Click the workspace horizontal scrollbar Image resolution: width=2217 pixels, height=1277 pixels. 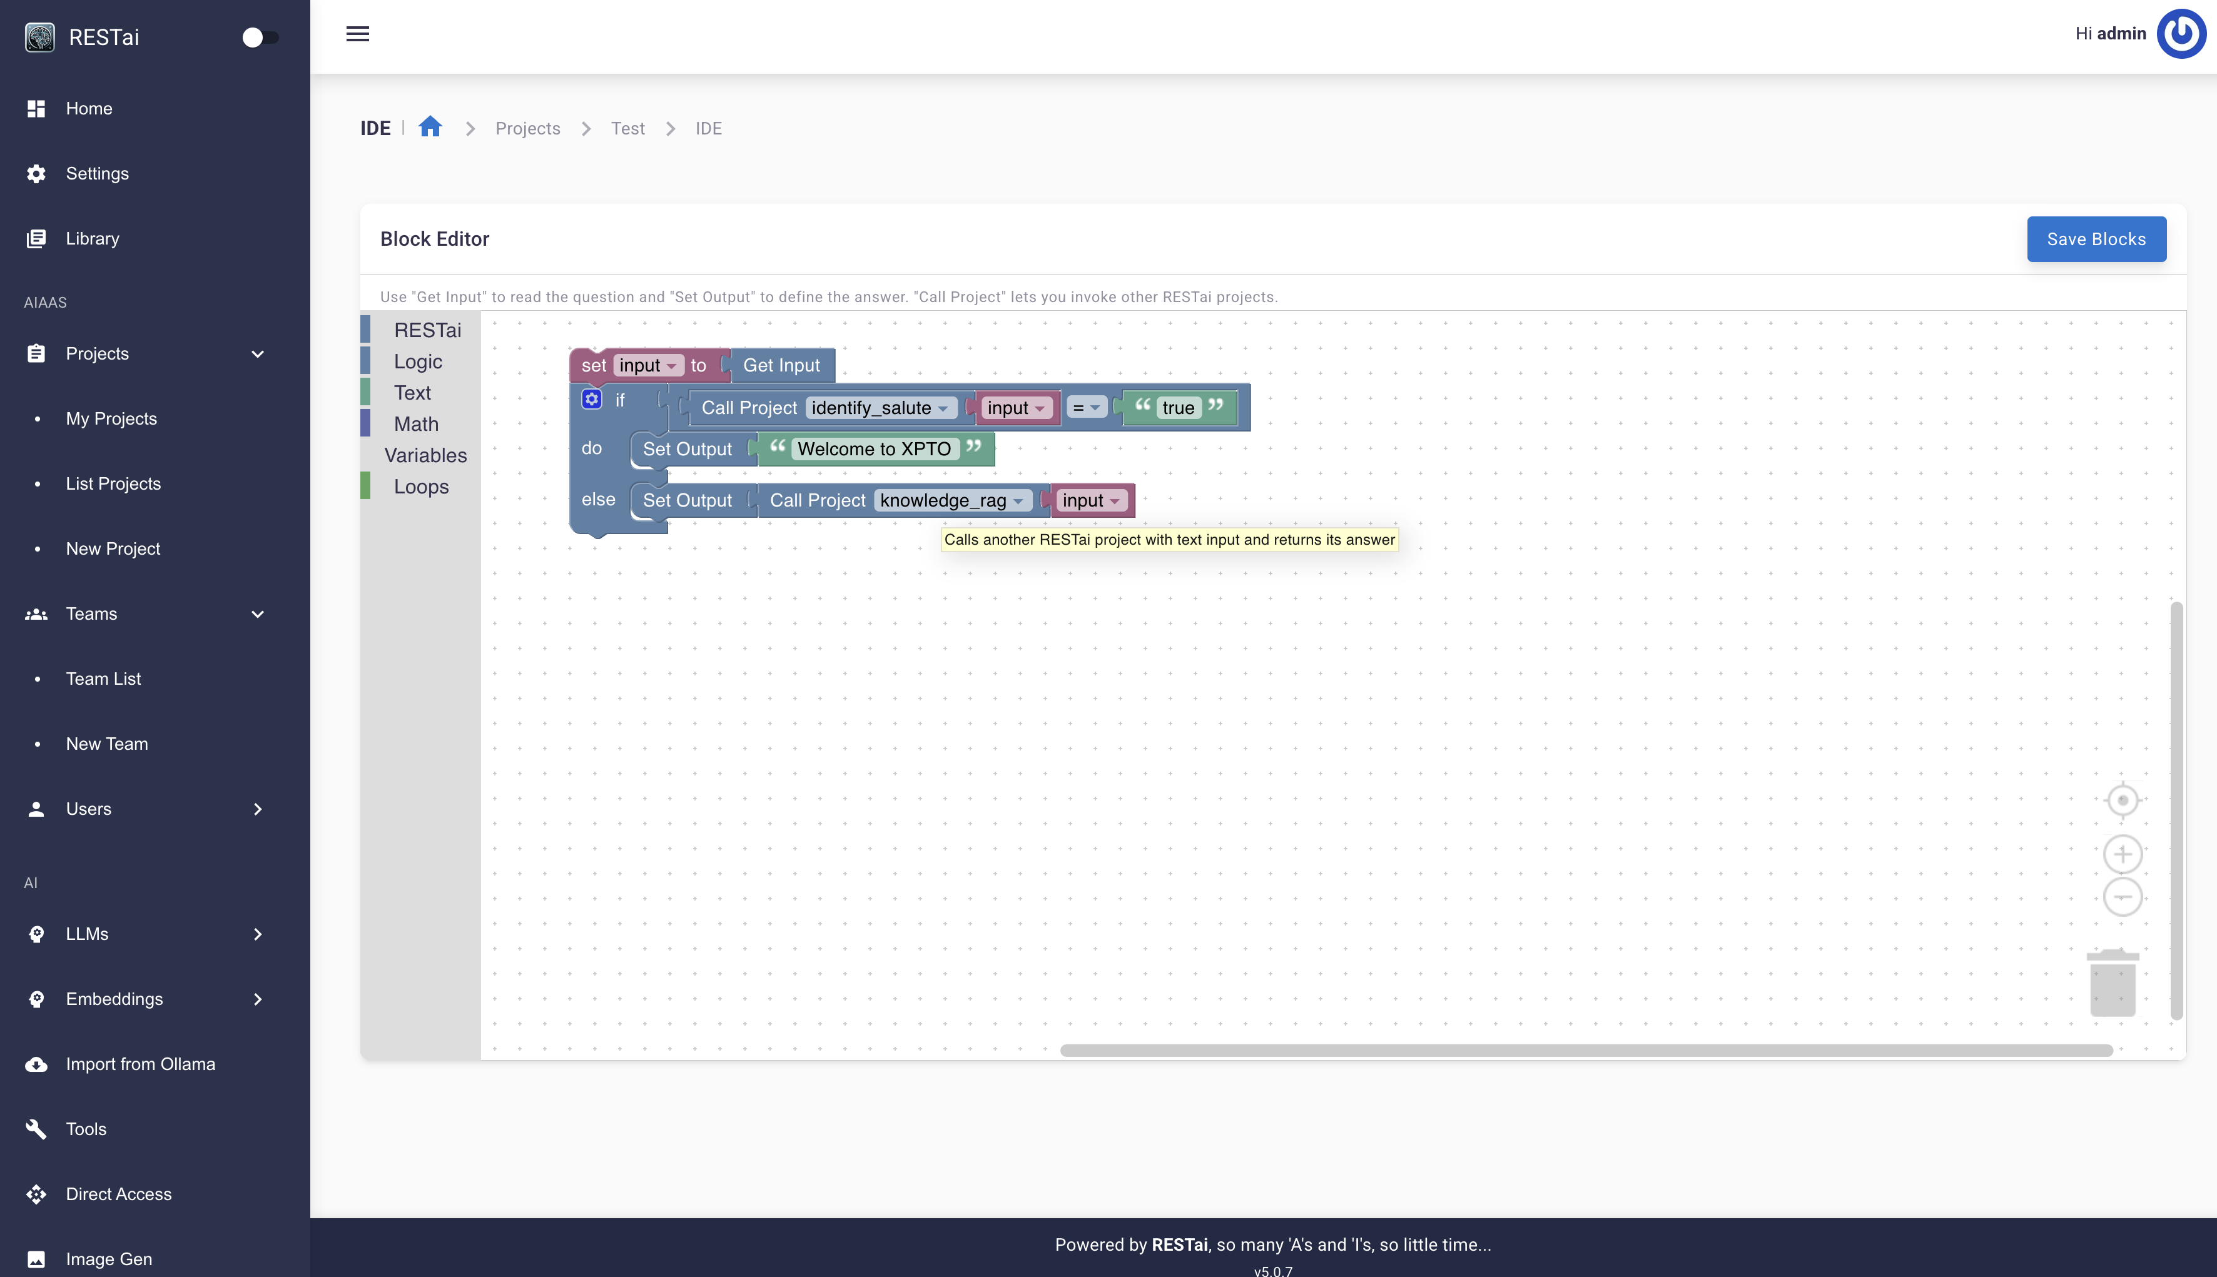tap(1585, 1050)
